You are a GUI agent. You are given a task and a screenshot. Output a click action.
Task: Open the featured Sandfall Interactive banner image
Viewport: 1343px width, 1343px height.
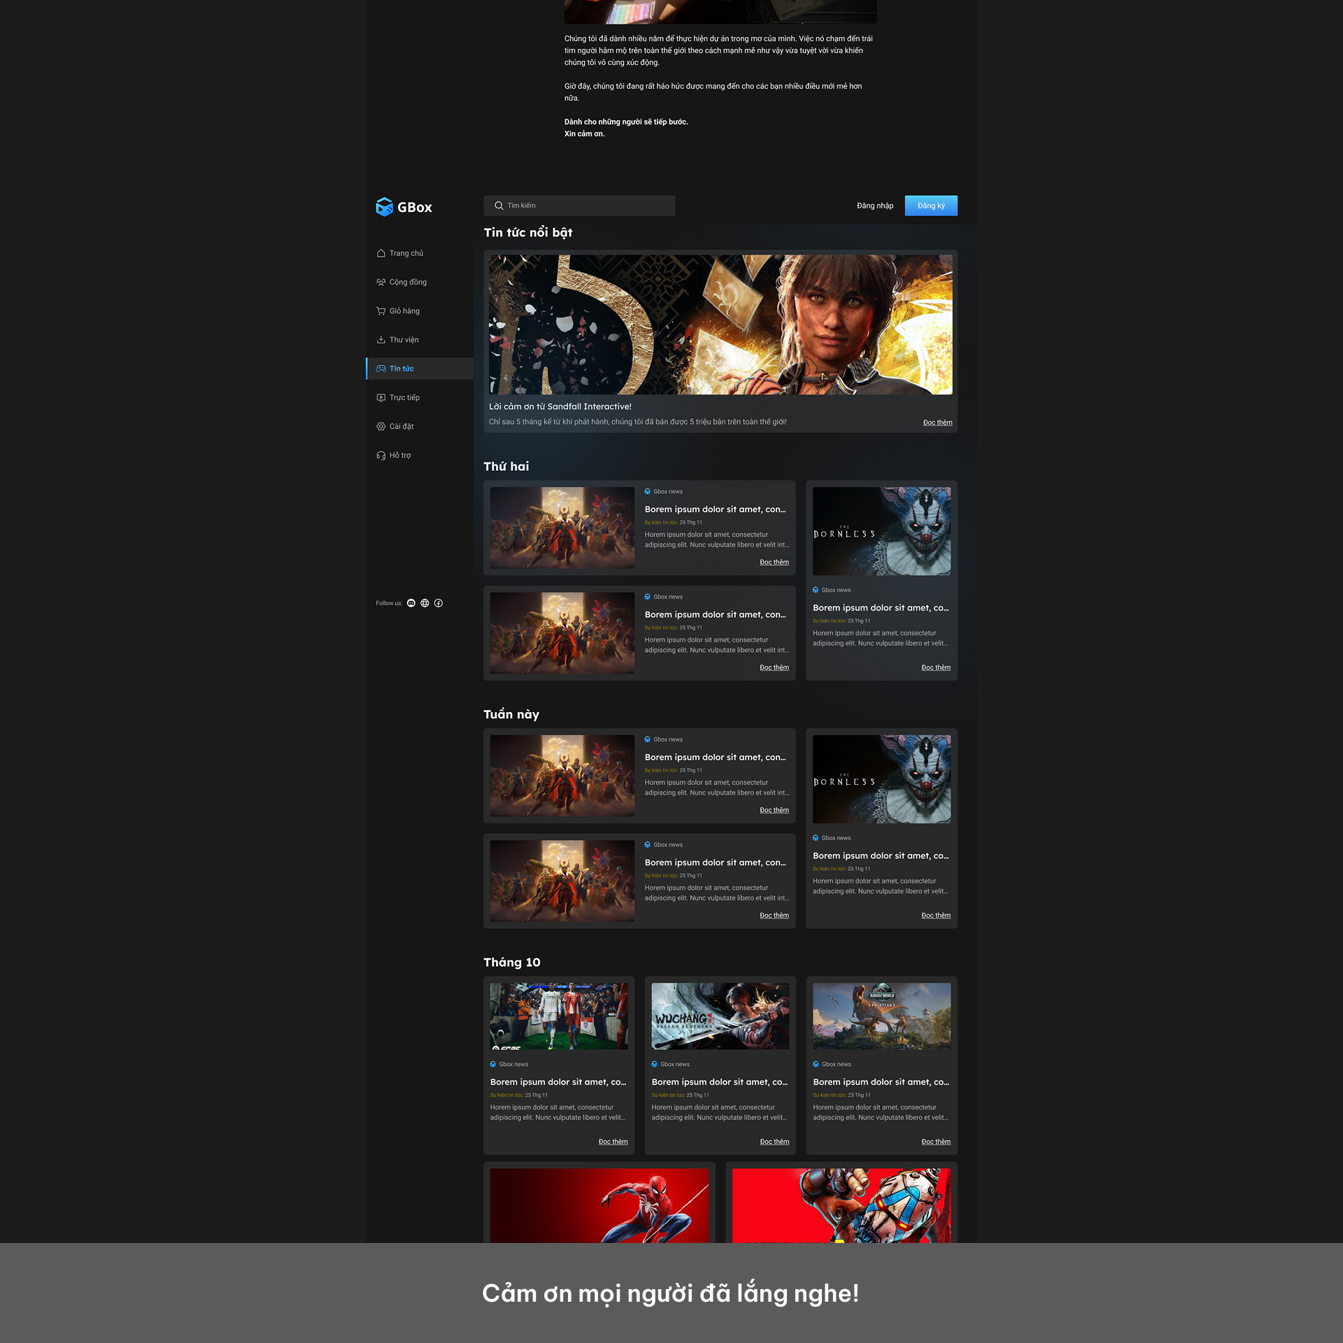point(720,325)
